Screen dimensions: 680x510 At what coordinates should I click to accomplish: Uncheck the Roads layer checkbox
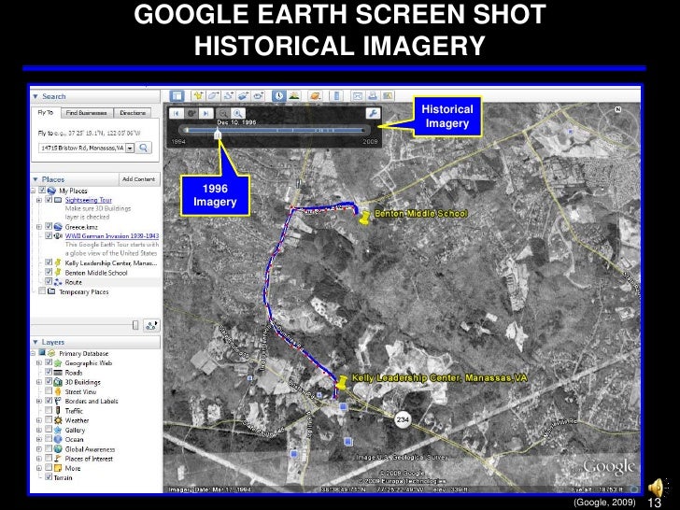49,372
